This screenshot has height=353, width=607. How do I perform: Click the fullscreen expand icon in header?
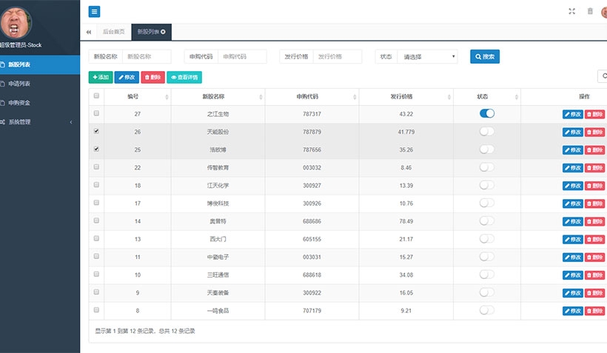(571, 11)
